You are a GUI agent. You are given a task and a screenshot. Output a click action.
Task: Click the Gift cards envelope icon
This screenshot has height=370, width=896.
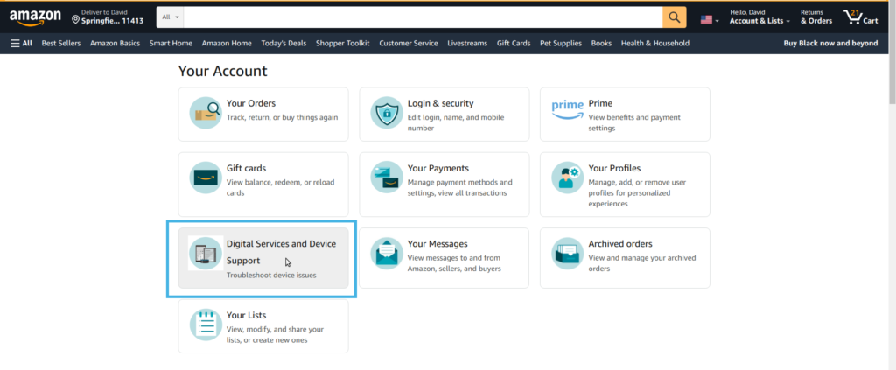(x=206, y=178)
